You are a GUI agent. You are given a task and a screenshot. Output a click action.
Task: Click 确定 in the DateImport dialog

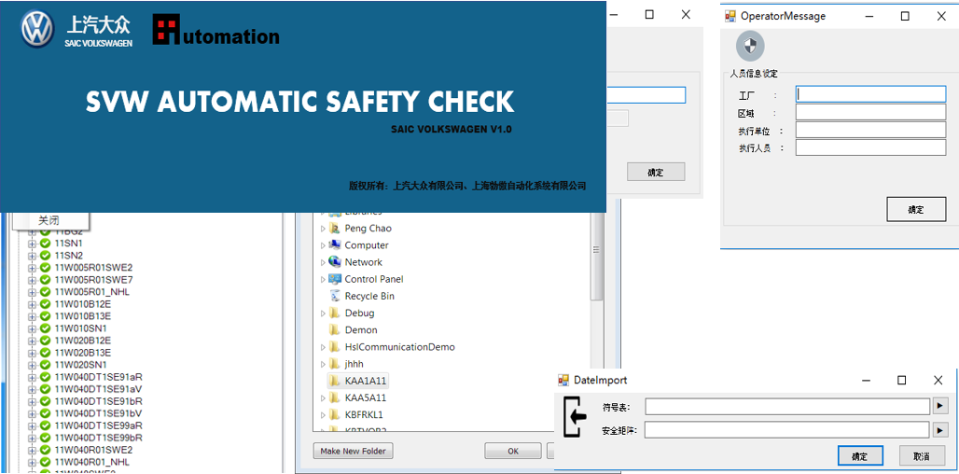[x=859, y=456]
